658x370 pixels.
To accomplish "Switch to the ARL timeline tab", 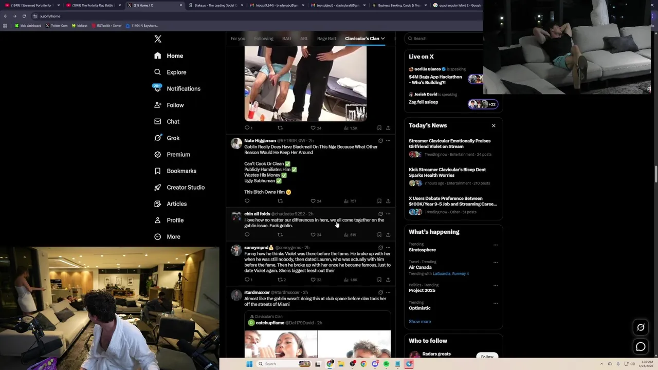I will point(304,39).
